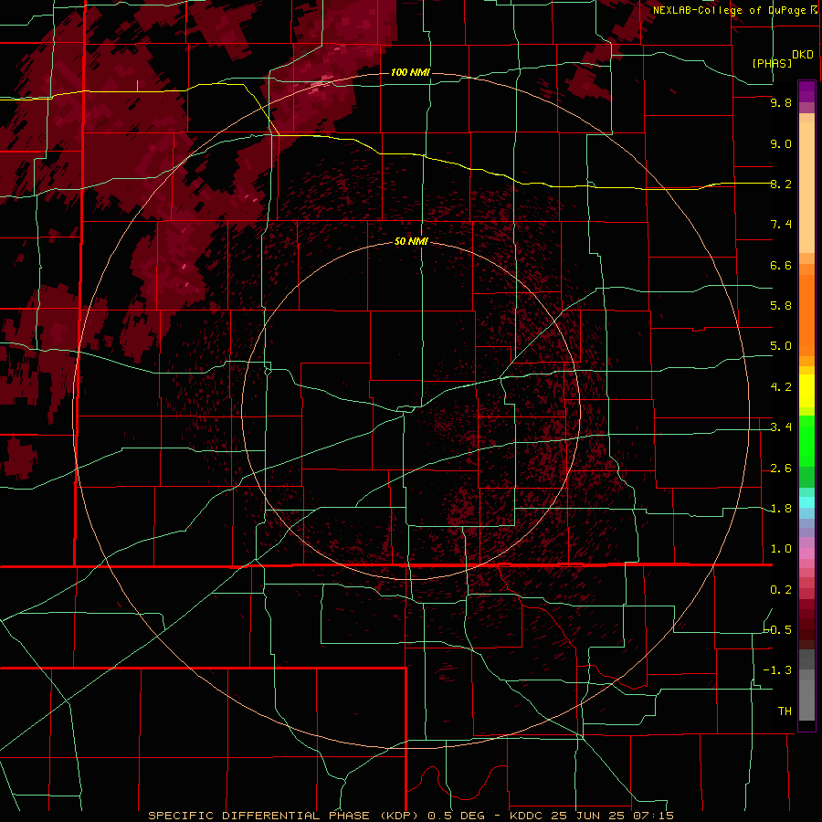This screenshot has height=822, width=822.
Task: Click the gray swatch at the color bar bottom
Action: (806, 700)
